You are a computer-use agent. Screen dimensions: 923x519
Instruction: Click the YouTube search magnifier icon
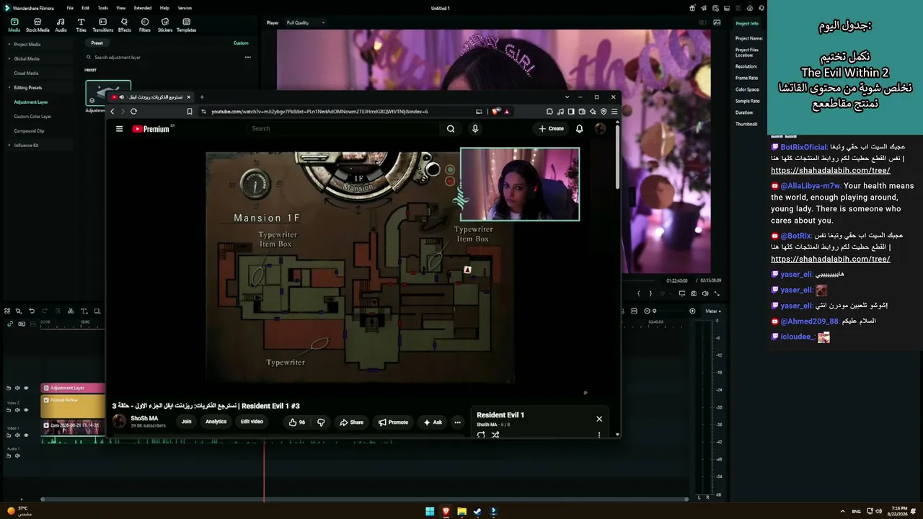[x=451, y=129]
